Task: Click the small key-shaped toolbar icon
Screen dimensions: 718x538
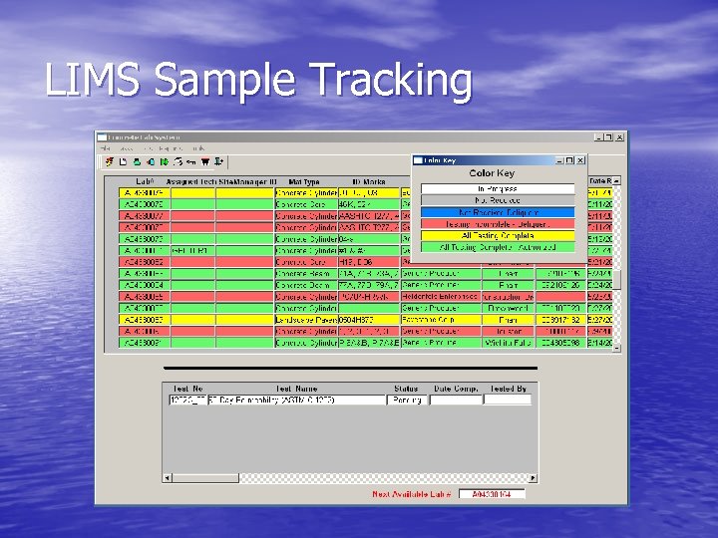Action: [x=190, y=162]
